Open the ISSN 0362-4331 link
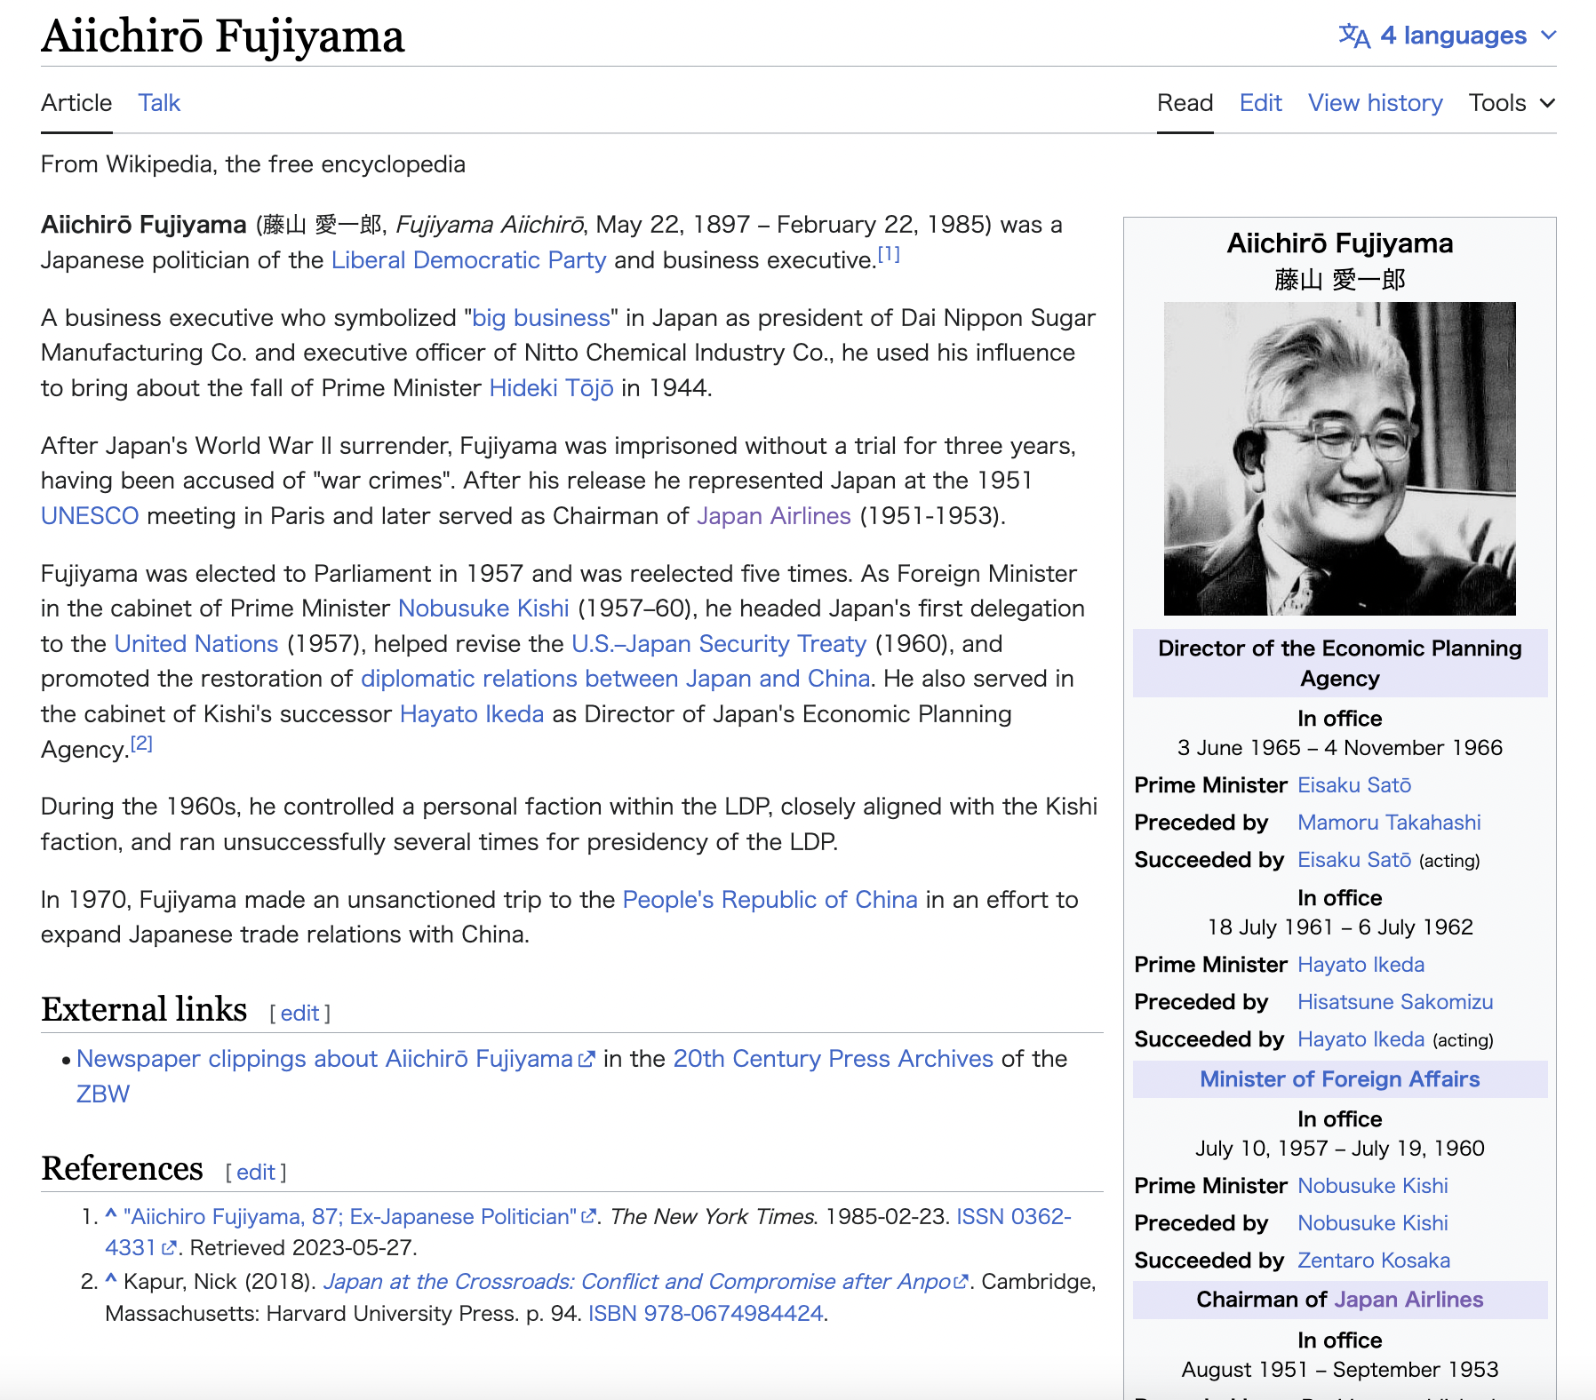This screenshot has height=1400, width=1596. (1013, 1217)
